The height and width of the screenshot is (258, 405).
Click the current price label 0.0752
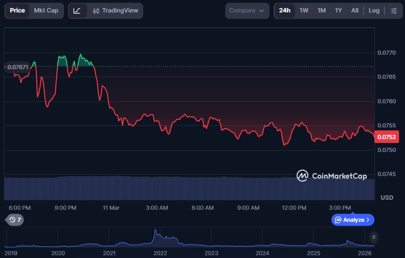[386, 137]
